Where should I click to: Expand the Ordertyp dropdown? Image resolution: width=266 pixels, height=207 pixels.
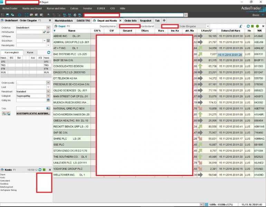[x=48, y=27]
